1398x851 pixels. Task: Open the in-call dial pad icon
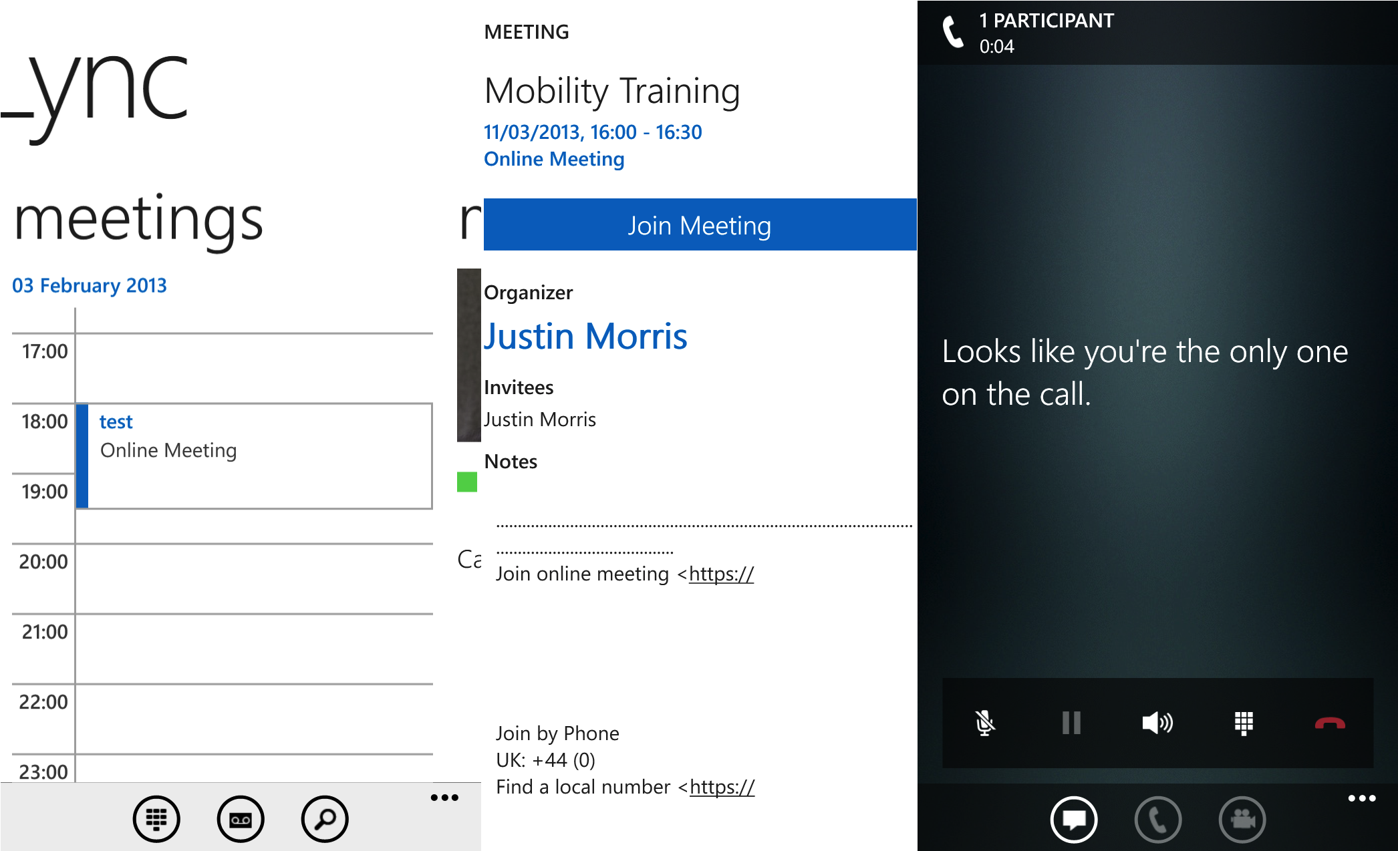point(1244,723)
